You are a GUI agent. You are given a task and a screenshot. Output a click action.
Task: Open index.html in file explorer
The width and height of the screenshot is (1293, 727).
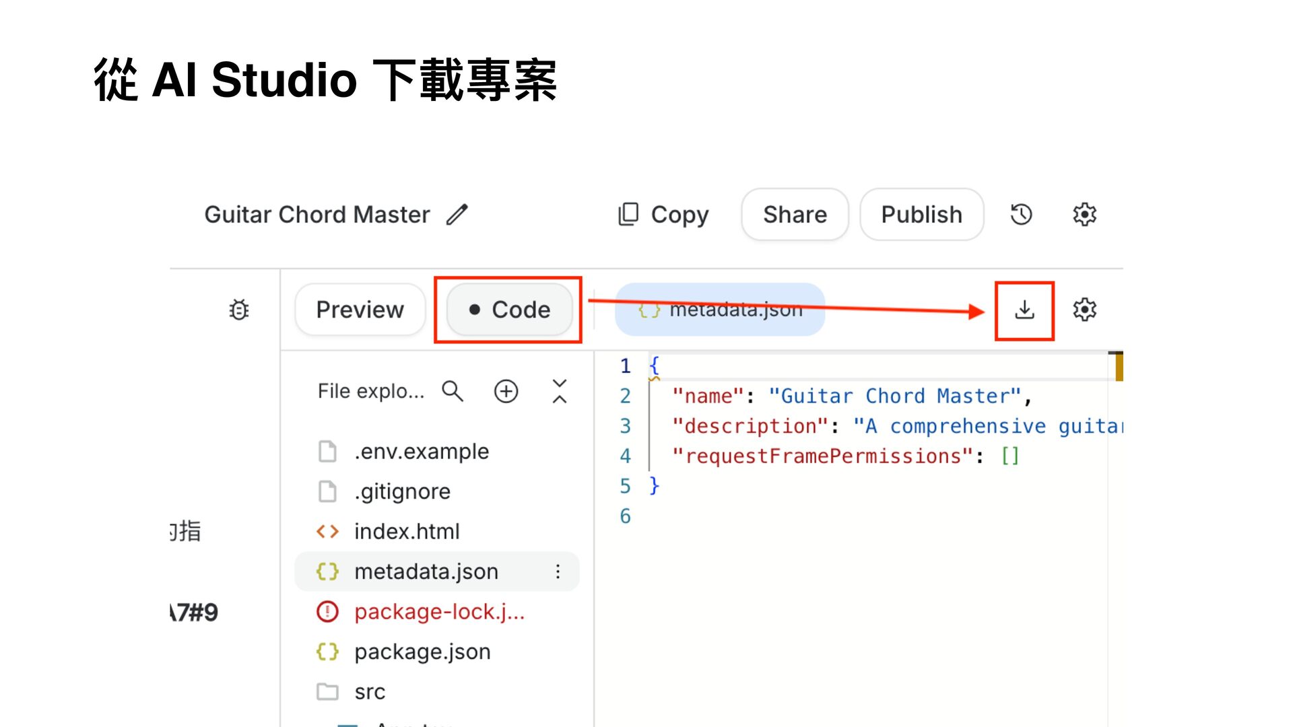[x=406, y=532]
